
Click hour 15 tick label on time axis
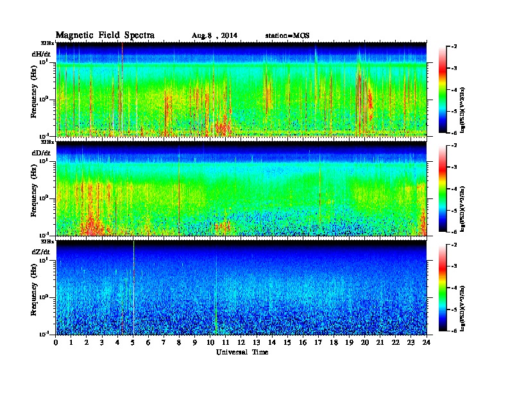pos(287,343)
